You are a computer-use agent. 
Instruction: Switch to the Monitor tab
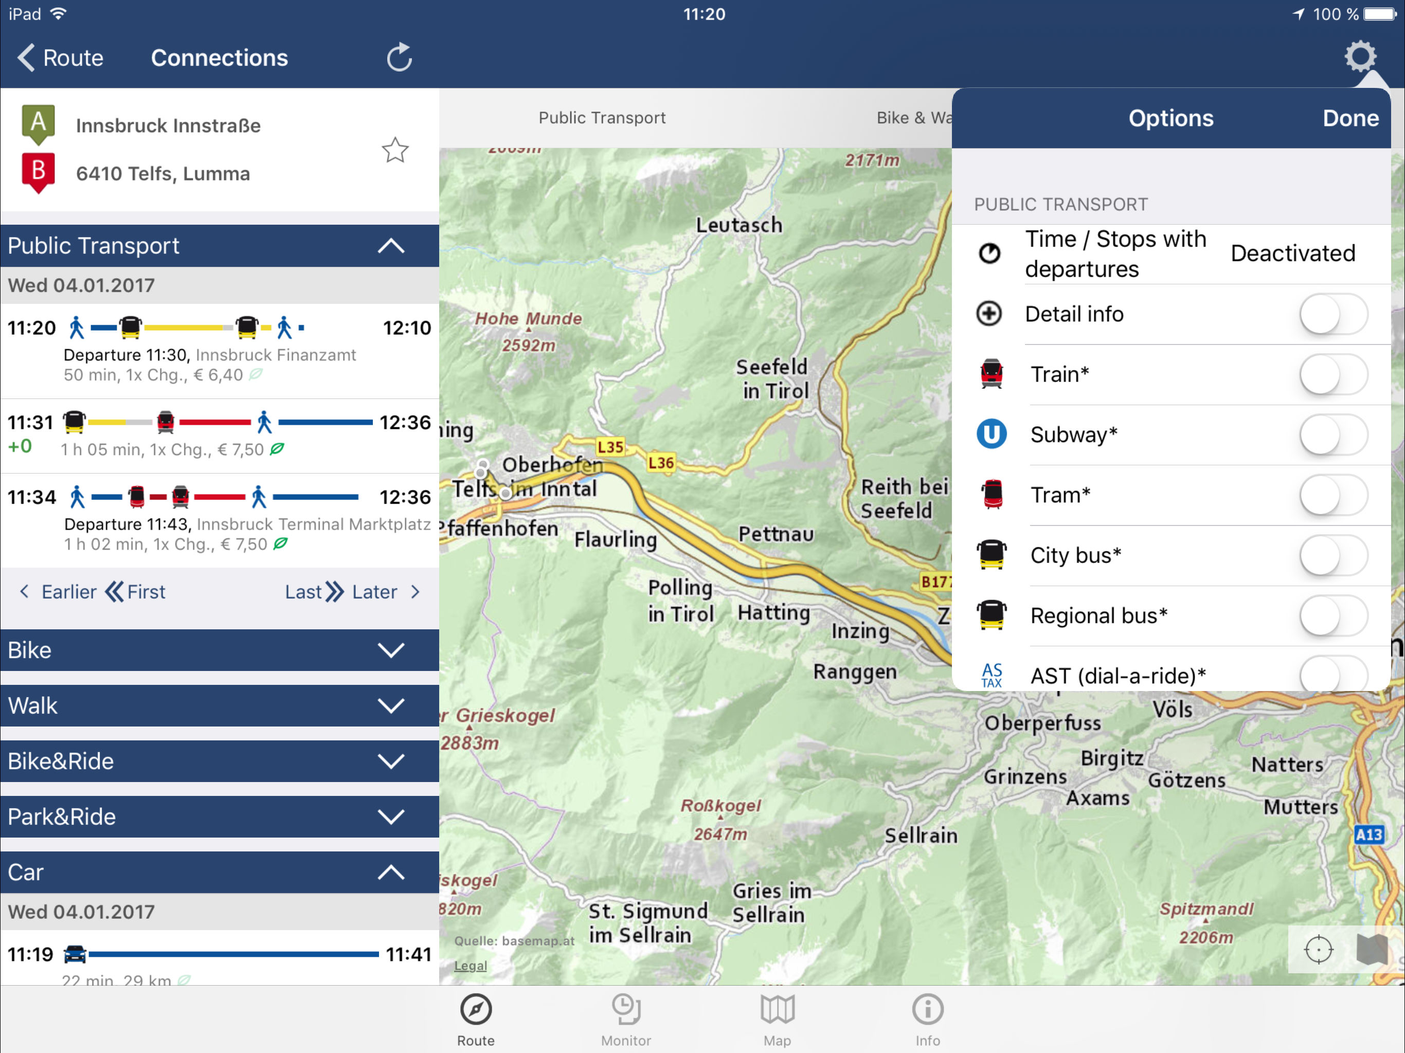click(626, 1021)
